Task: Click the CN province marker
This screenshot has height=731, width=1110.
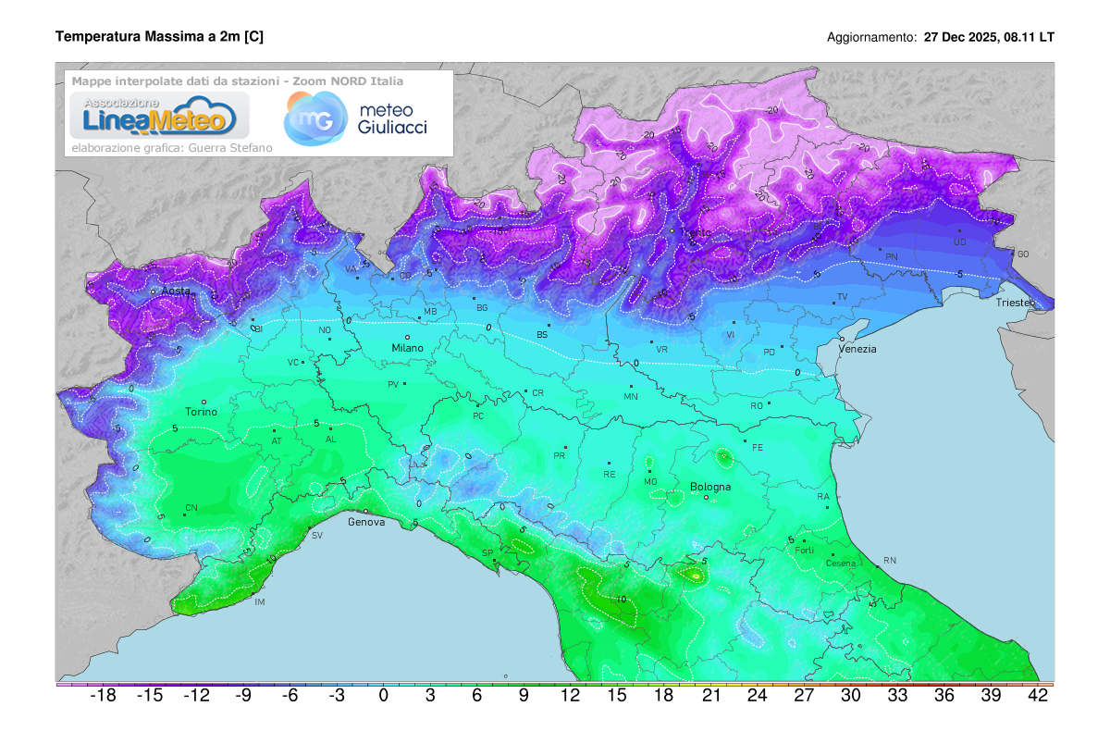Action: [x=185, y=506]
